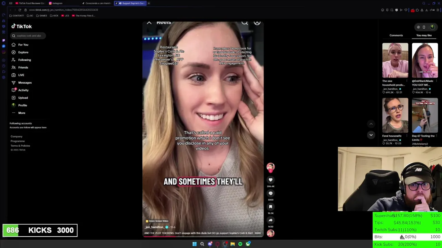Screen dimensions: 442x248
Task: Expand Terms & Policies section
Action: [x=20, y=146]
